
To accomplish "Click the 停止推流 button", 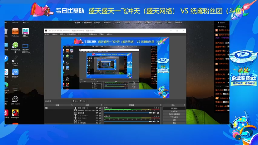I will (x=174, y=108).
